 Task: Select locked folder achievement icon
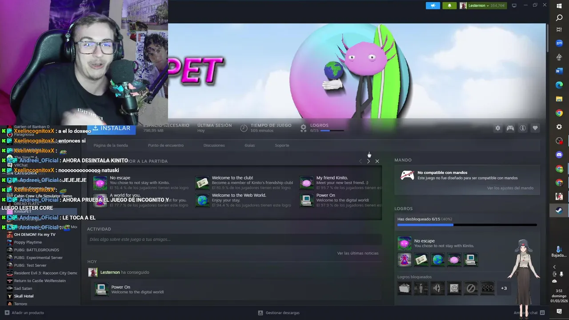click(x=404, y=288)
